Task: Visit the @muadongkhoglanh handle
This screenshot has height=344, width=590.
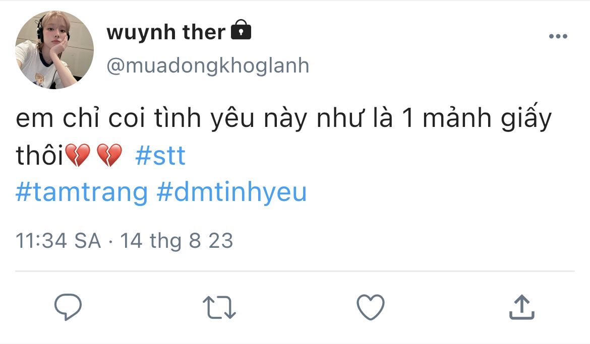Action: [x=208, y=65]
